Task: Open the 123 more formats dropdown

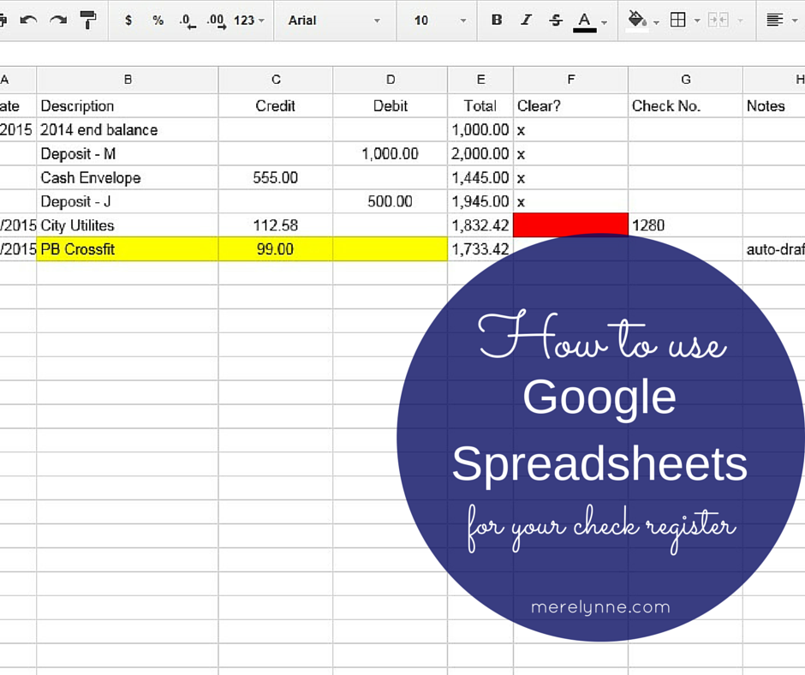Action: pos(249,21)
